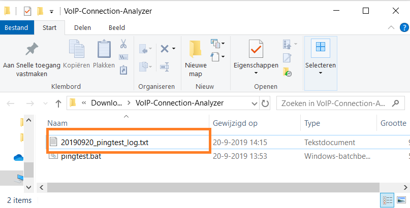The image size is (410, 208).
Task: Go up one folder level
Action: tap(58, 103)
